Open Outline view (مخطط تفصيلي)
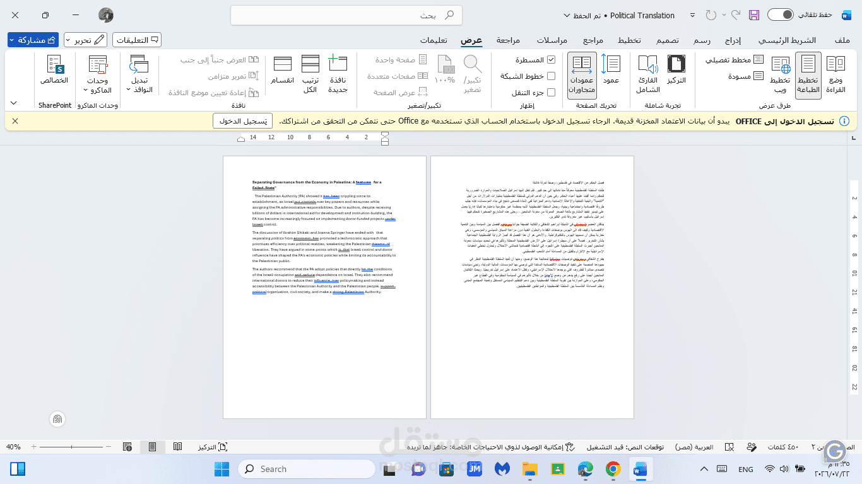The width and height of the screenshot is (862, 484). [x=733, y=60]
